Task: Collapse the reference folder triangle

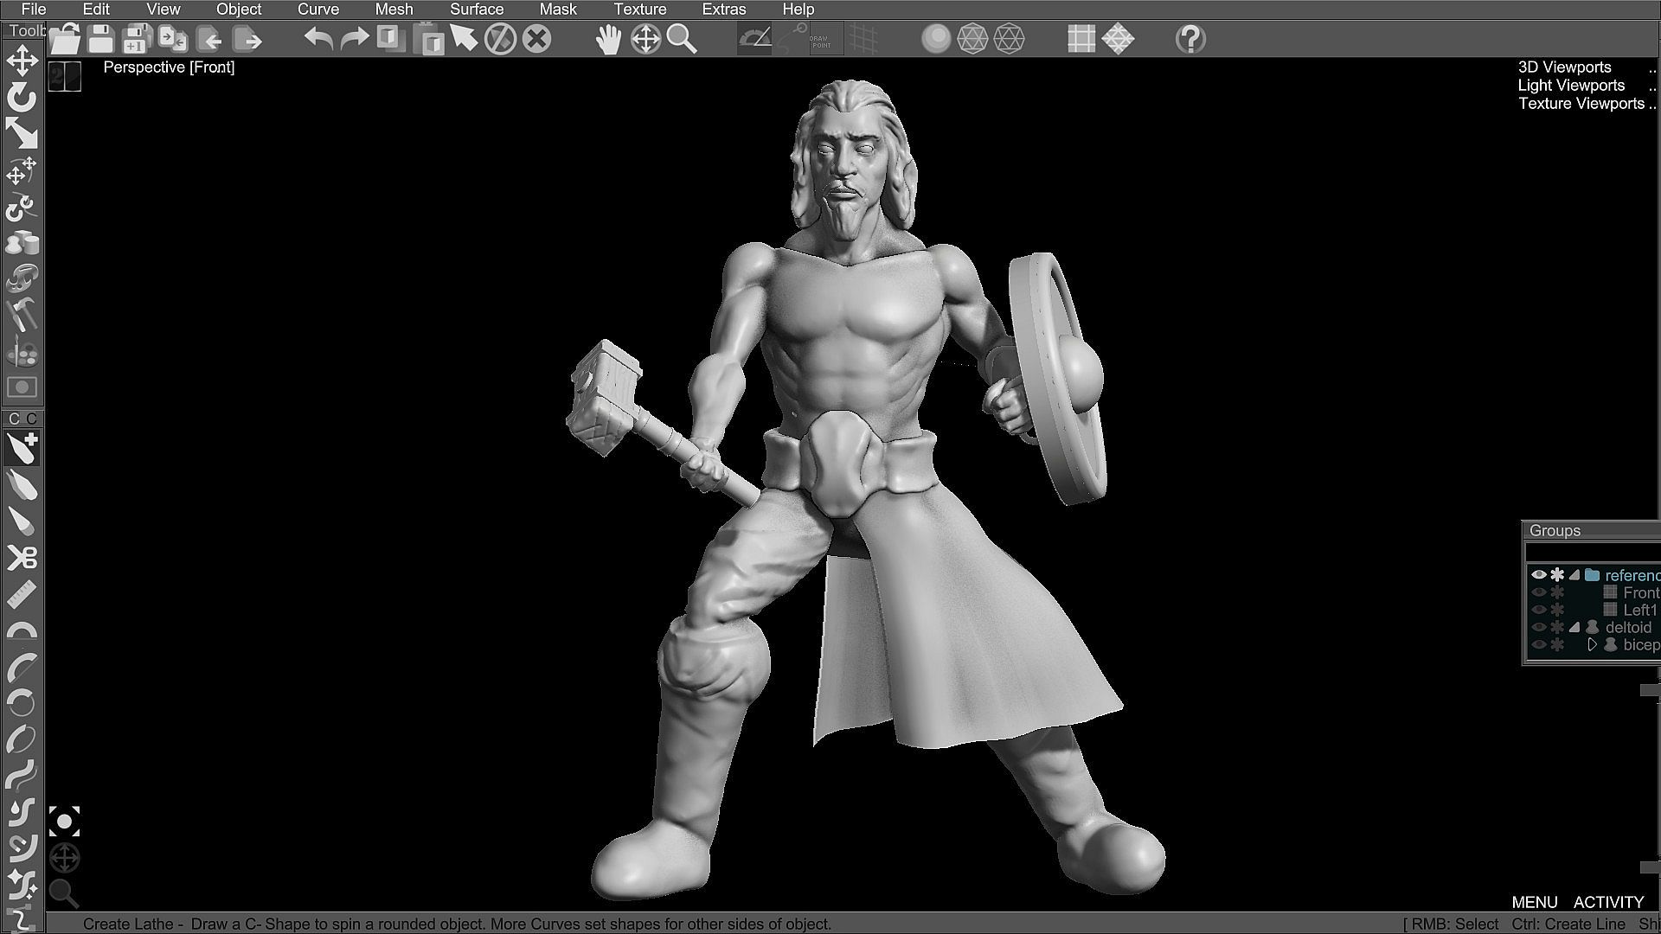Action: click(1574, 575)
